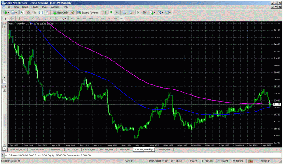Screen dimensions: 283x164
Task: Open the Insert menu
Action: pyautogui.click(x=25, y=7)
